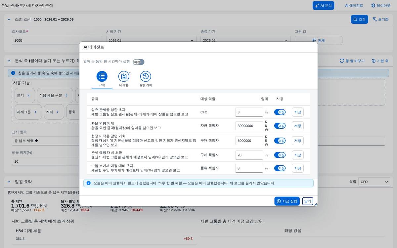The width and height of the screenshot is (397, 248).
Task: Close the dialog with 닫기
Action: (x=308, y=201)
